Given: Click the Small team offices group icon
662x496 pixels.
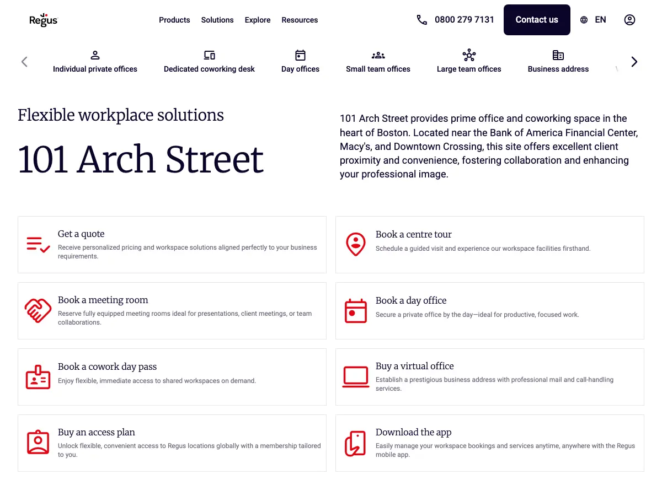Looking at the screenshot, I should tap(378, 55).
